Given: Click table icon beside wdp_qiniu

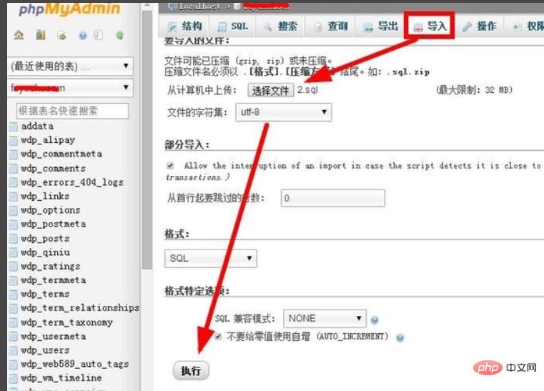Looking at the screenshot, I should 14,252.
